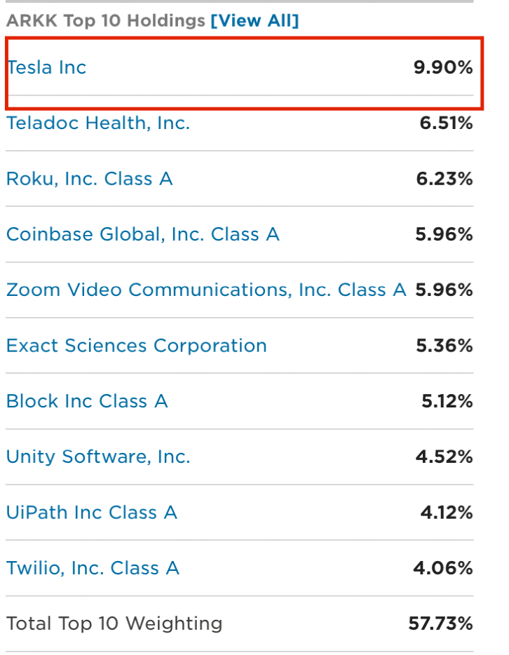Open Twilio, Inc. Class A link
This screenshot has width=509, height=655.
93,568
